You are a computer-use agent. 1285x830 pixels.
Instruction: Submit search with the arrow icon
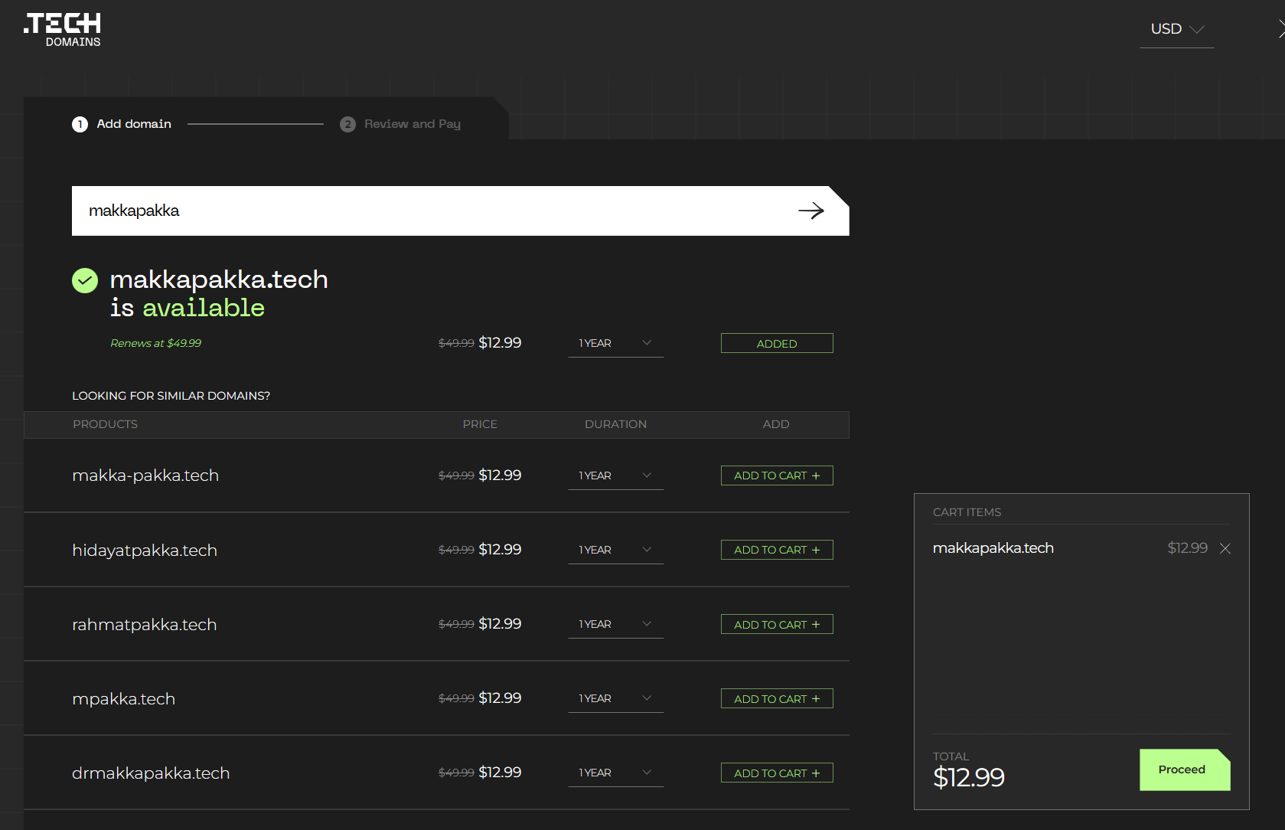coord(810,211)
